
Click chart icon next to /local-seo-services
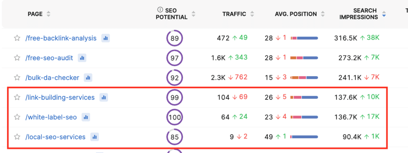pyautogui.click(x=94, y=137)
